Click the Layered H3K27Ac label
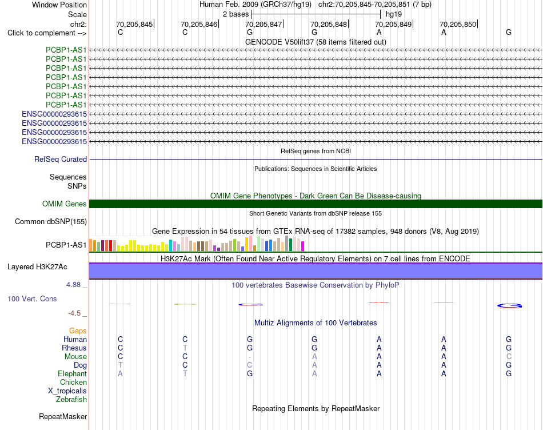This screenshot has width=543, height=430. click(x=37, y=267)
